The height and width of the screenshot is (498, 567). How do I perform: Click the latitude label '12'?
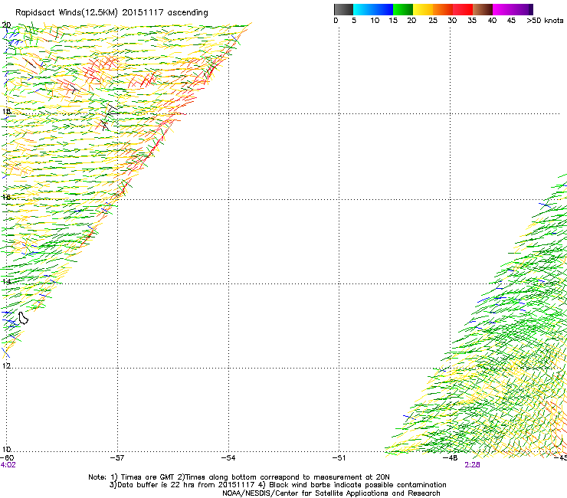pyautogui.click(x=6, y=366)
